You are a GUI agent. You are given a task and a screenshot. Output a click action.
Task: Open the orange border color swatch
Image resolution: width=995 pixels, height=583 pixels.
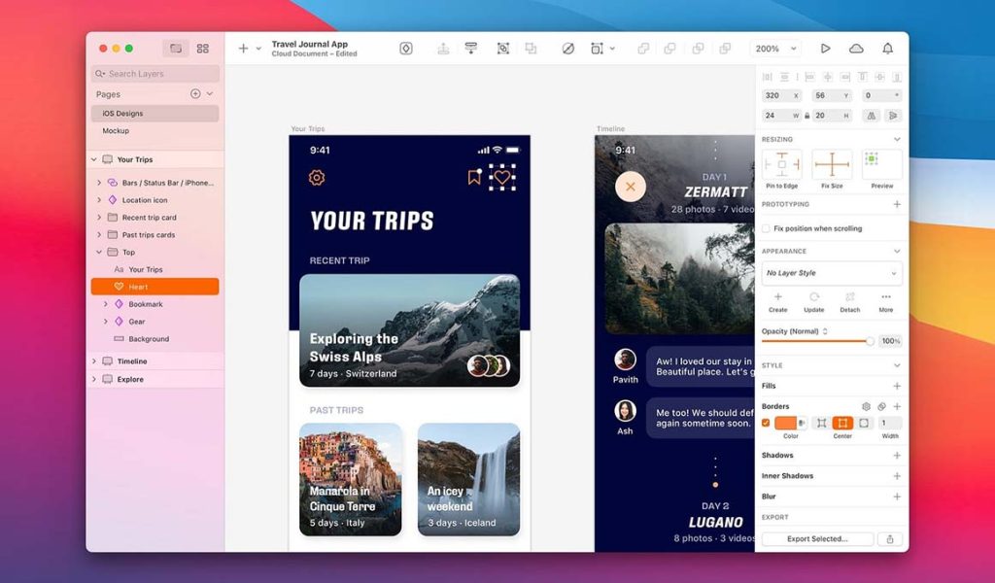(x=785, y=423)
